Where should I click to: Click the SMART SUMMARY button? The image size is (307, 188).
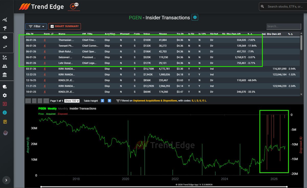(64, 26)
